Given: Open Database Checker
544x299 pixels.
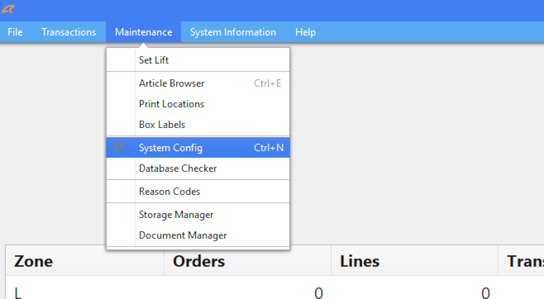Looking at the screenshot, I should tap(198, 168).
